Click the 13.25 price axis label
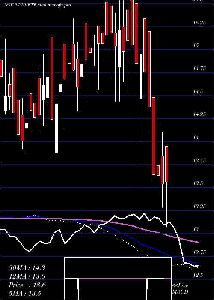The image size is (214, 300). (199, 207)
